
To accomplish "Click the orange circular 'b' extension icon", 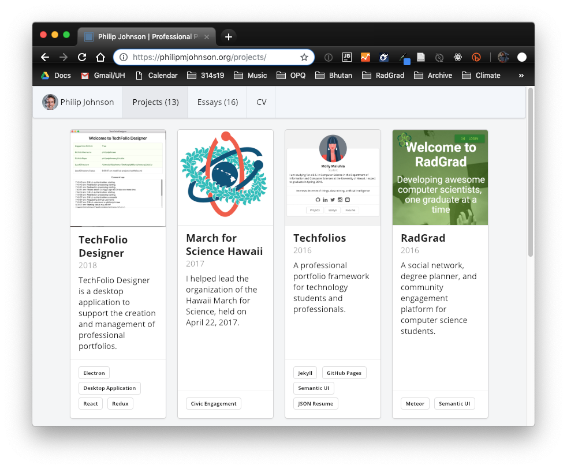I will (476, 57).
